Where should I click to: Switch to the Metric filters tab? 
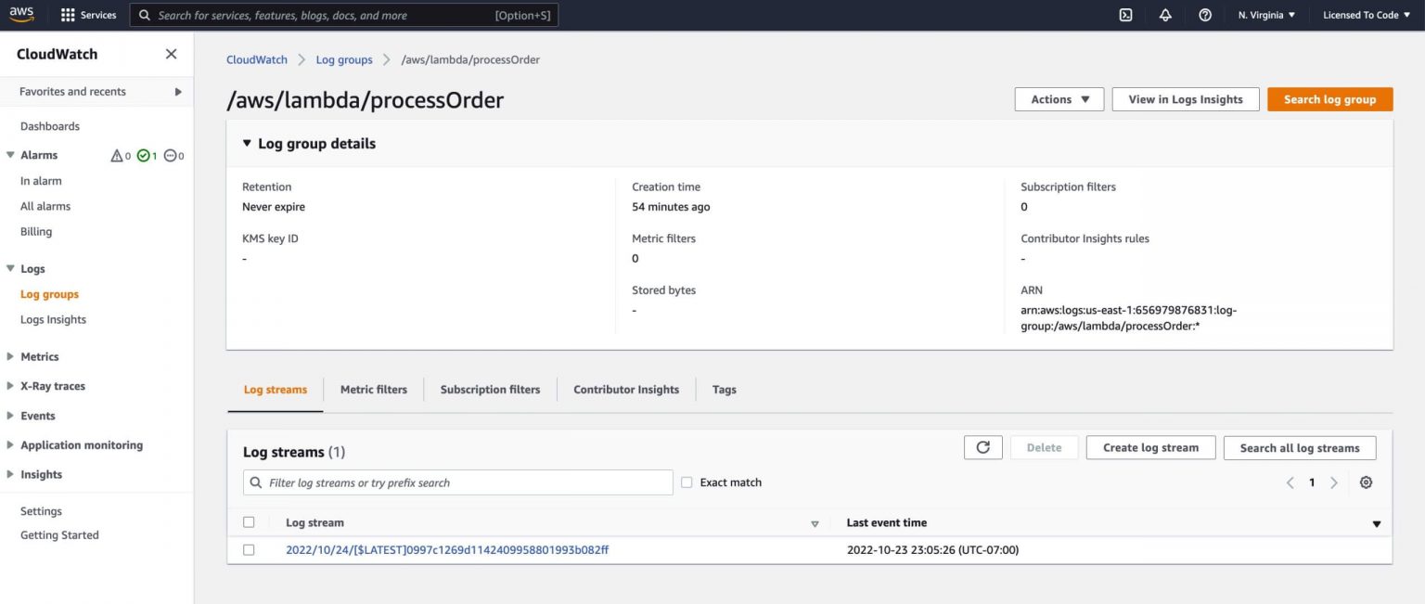tap(373, 389)
